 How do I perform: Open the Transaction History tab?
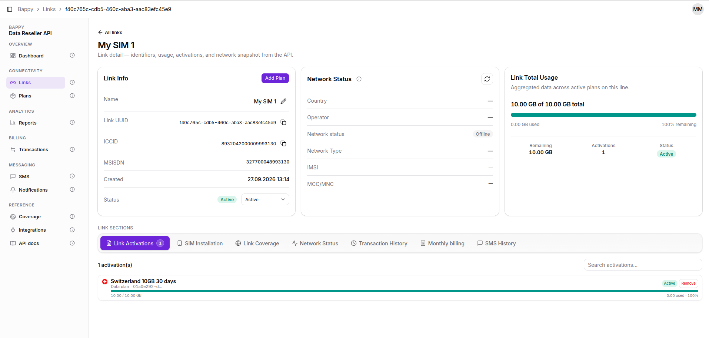pyautogui.click(x=379, y=243)
